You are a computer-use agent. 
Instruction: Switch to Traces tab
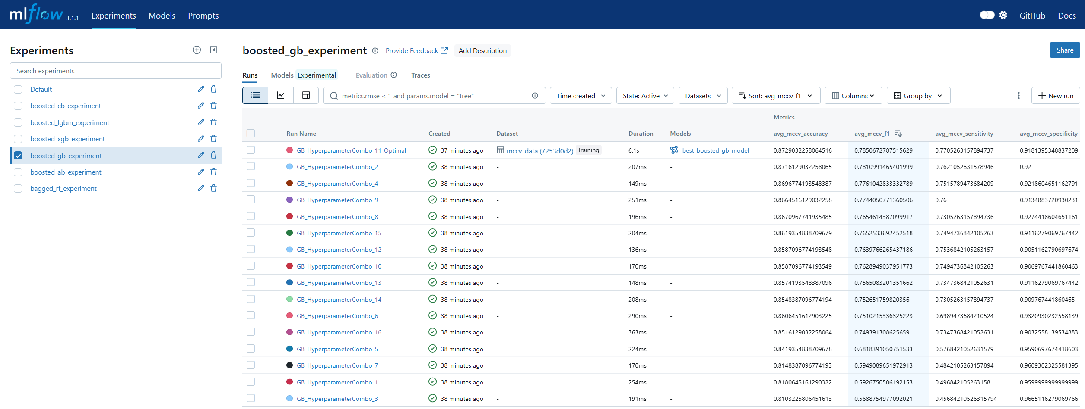[x=421, y=75]
